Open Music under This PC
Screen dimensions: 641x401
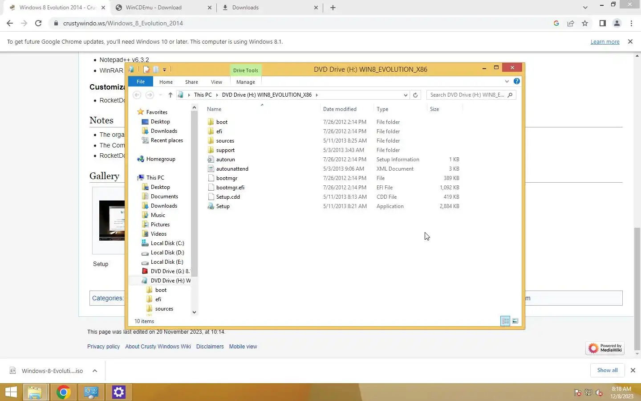tap(158, 215)
